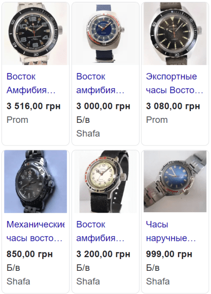Click the 3 200,00 грн price

coord(103,254)
